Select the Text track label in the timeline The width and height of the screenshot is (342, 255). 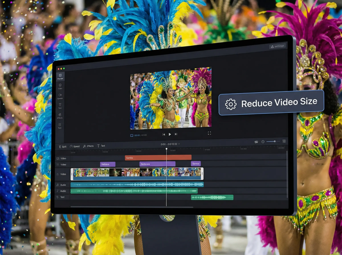(62, 197)
